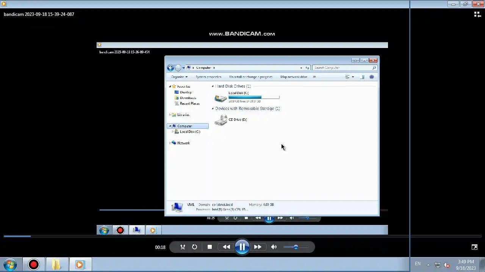Collapse the Hard Disk Drives group

click(x=213, y=87)
